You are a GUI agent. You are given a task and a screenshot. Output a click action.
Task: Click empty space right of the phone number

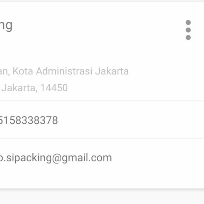click(x=130, y=120)
